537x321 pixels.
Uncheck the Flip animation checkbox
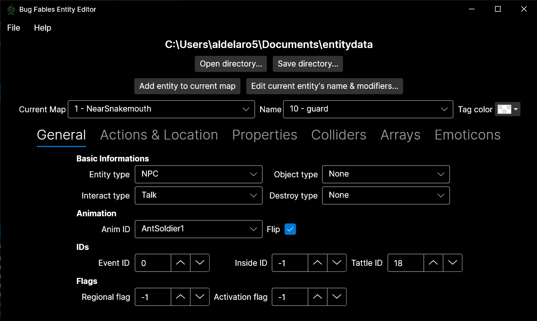[290, 229]
